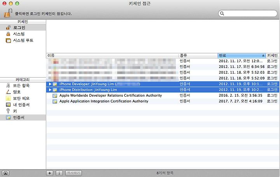Show 모든 항목 category
Image resolution: width=280 pixels, height=177 pixels.
tap(23, 85)
